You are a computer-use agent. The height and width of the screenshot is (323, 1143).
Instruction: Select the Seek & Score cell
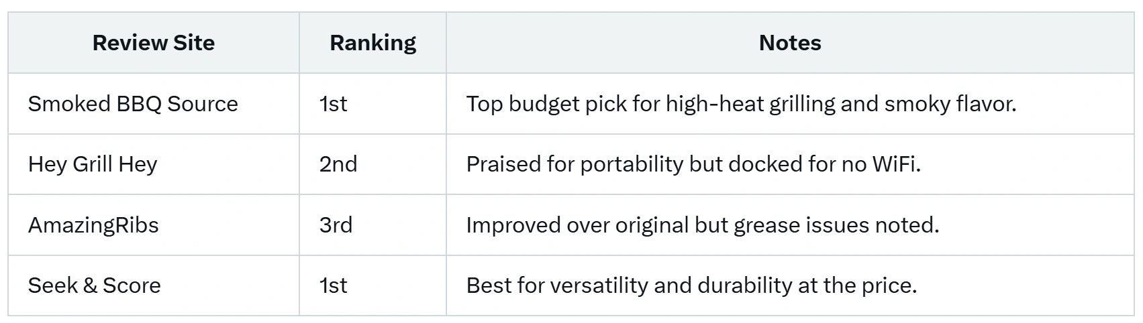(x=94, y=285)
